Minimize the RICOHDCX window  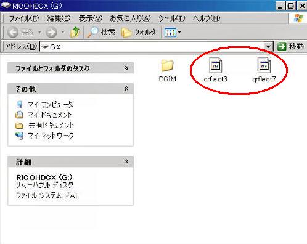tap(280, 6)
